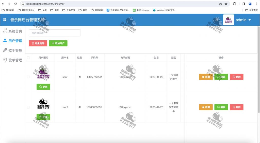Viewport: 260px width, 143px height.
Task: Open 常用地址 bookmark folder
Action: pos(8,10)
